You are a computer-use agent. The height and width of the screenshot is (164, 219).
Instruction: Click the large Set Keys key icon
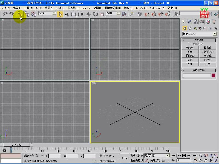coord(125,158)
